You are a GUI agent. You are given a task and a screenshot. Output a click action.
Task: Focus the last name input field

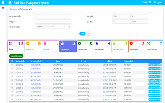(139, 21)
